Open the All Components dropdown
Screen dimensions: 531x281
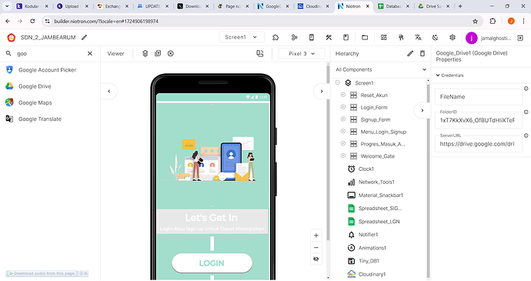tap(380, 69)
